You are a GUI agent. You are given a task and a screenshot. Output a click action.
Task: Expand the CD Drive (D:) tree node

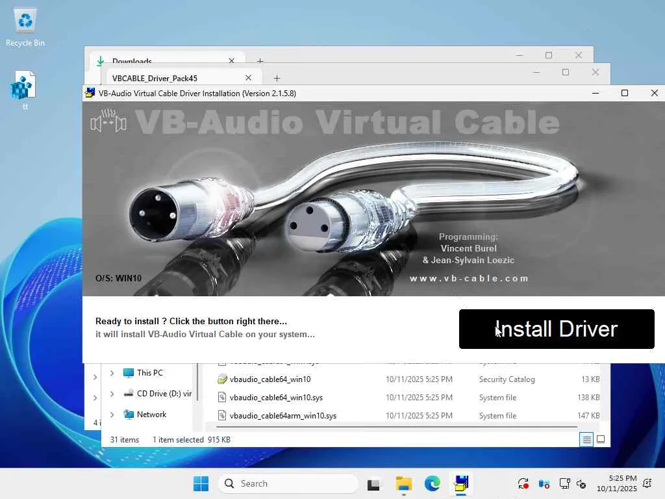(112, 394)
